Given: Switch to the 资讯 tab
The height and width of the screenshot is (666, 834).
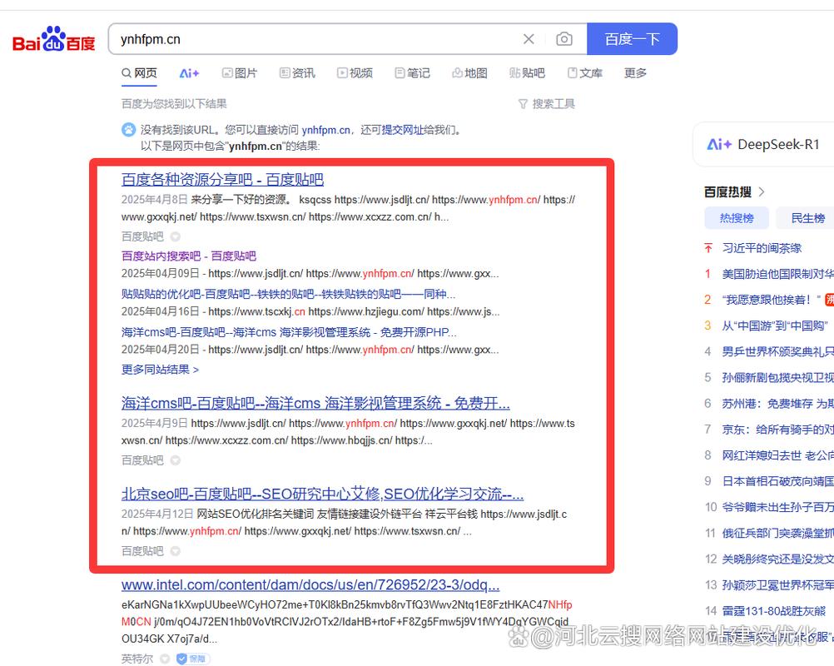Looking at the screenshot, I should click(x=297, y=73).
